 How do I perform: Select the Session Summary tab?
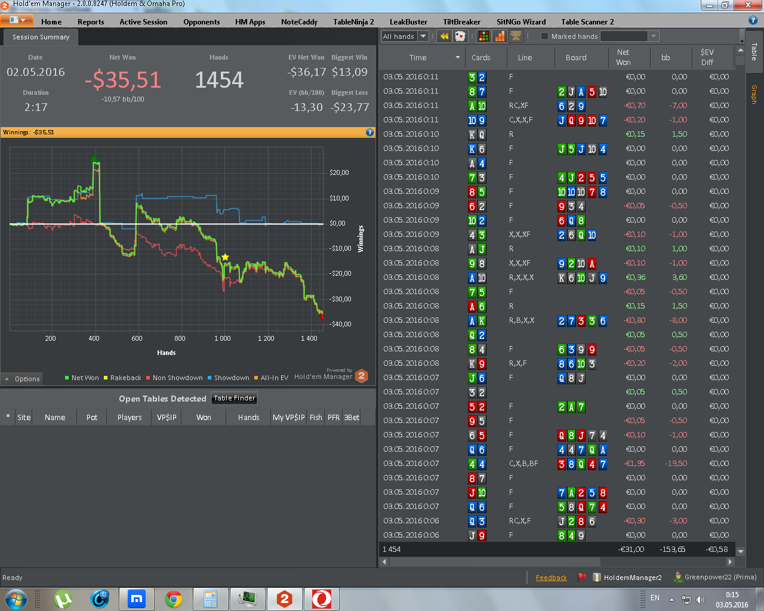point(41,37)
